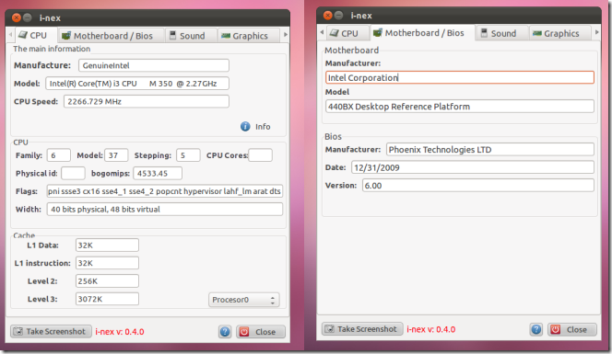Viewport: 612px width, 354px height.
Task: Click Level 2 cache field 256K
Action: click(x=107, y=281)
